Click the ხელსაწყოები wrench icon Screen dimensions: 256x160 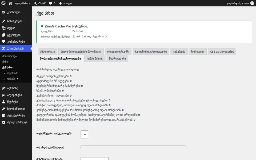click(x=3, y=109)
